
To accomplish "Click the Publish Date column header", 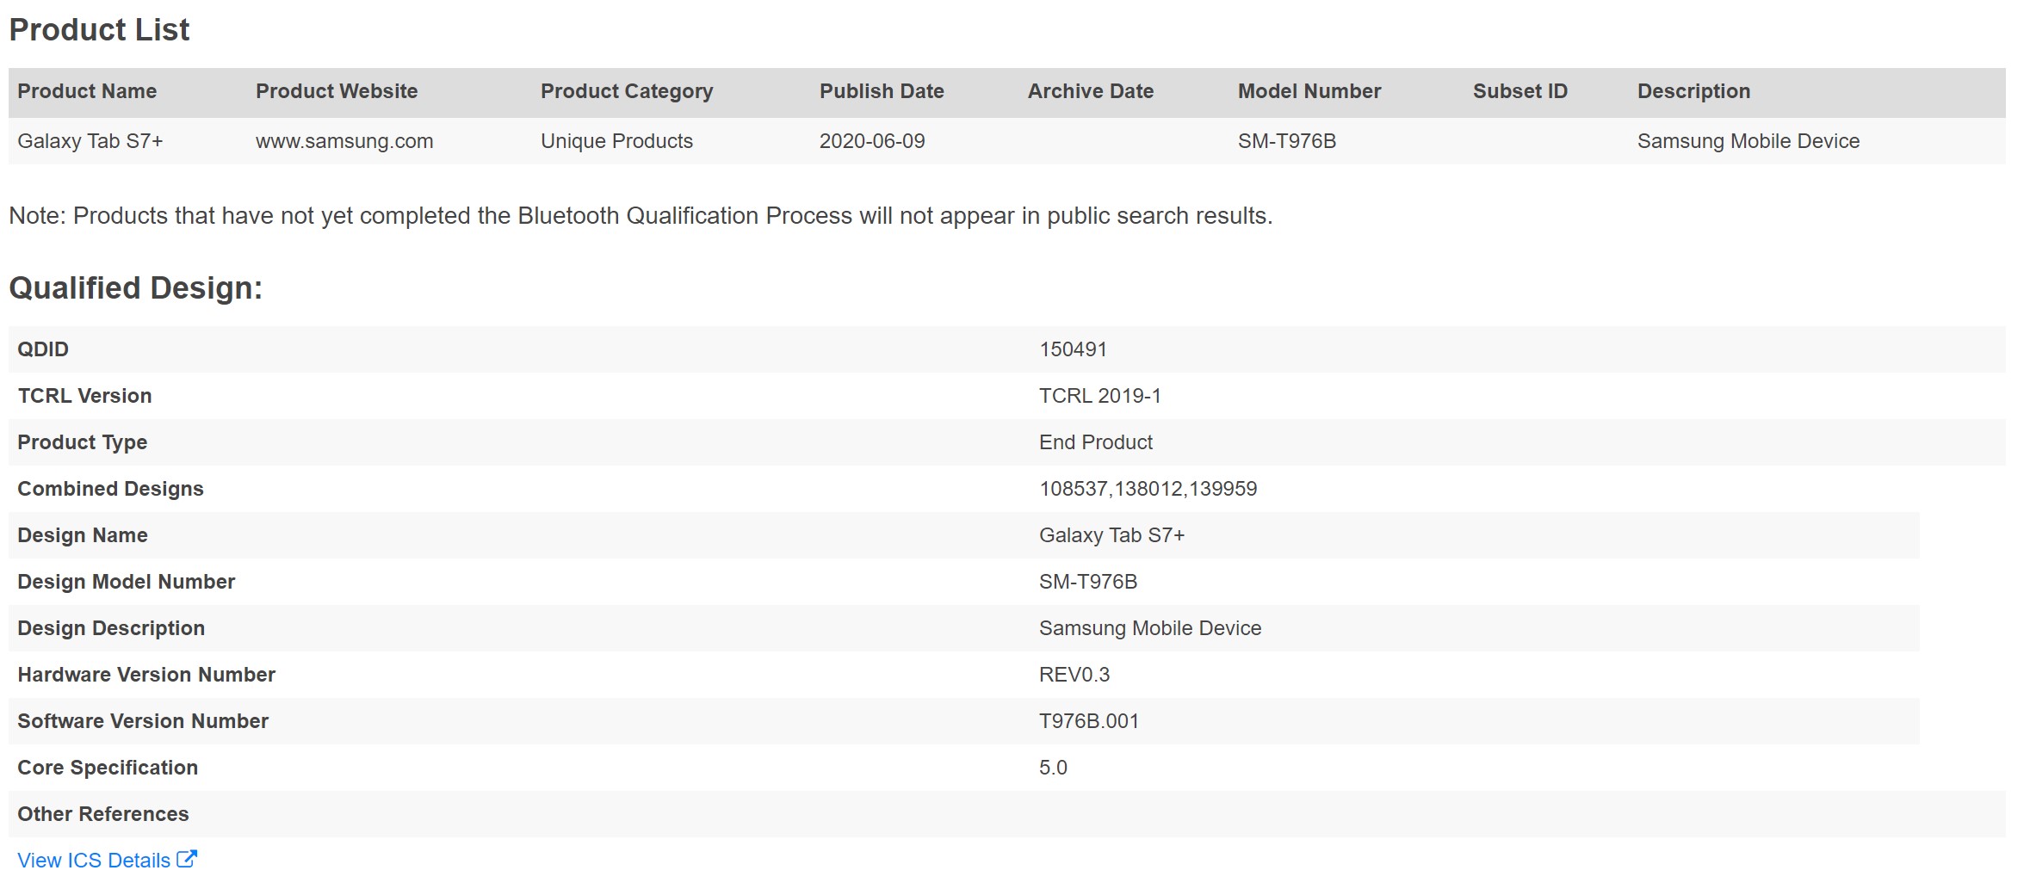I will [882, 91].
